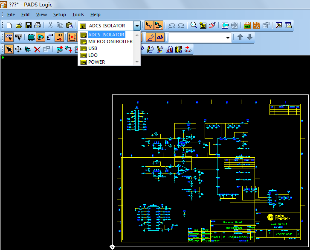Click the origin marker at sheet corner

click(x=112, y=247)
